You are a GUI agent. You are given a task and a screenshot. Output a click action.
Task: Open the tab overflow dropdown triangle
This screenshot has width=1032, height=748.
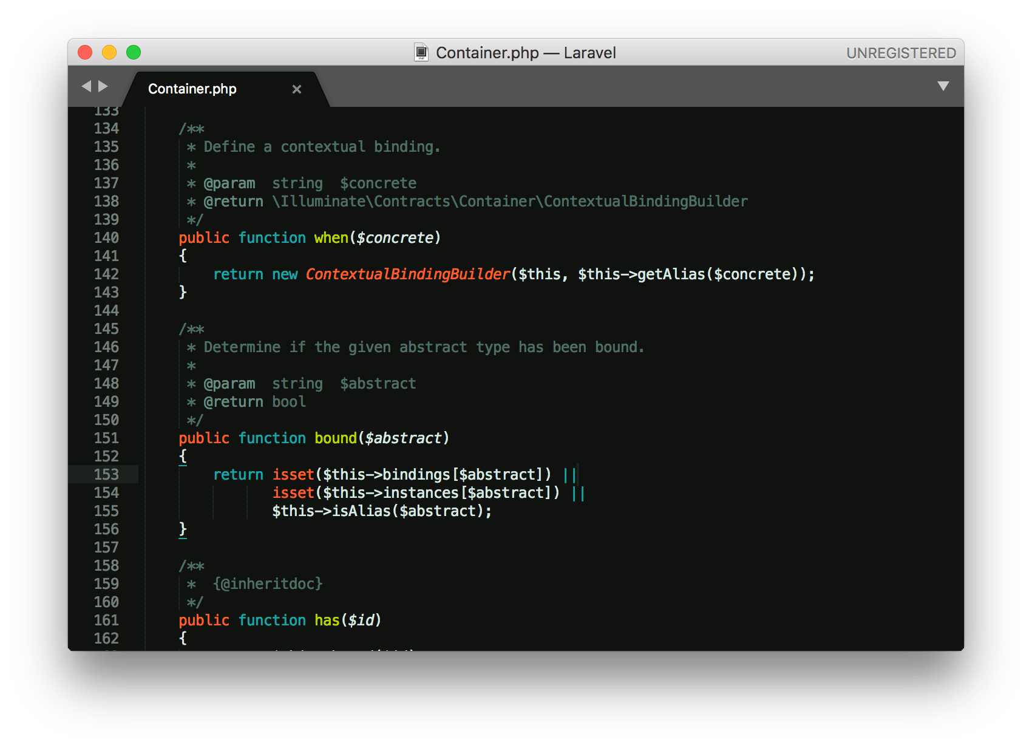(943, 86)
